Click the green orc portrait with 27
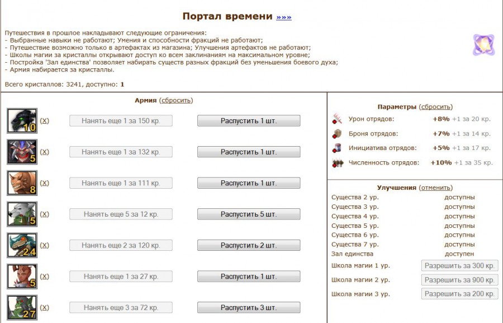Screen dimensions: 503x323 pyautogui.click(x=22, y=307)
